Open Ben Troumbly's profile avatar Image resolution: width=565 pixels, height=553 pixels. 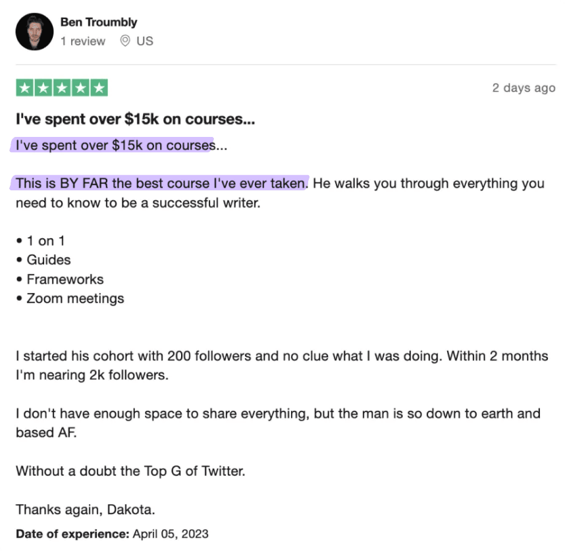34,32
